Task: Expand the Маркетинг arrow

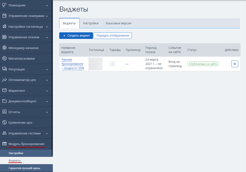Action: (x=47, y=91)
